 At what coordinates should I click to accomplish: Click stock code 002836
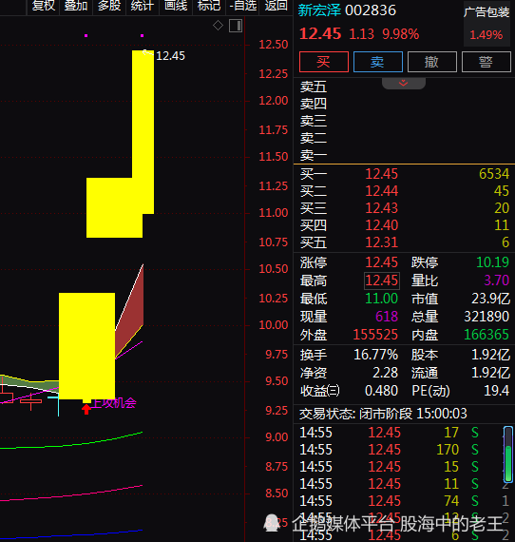[x=371, y=10]
